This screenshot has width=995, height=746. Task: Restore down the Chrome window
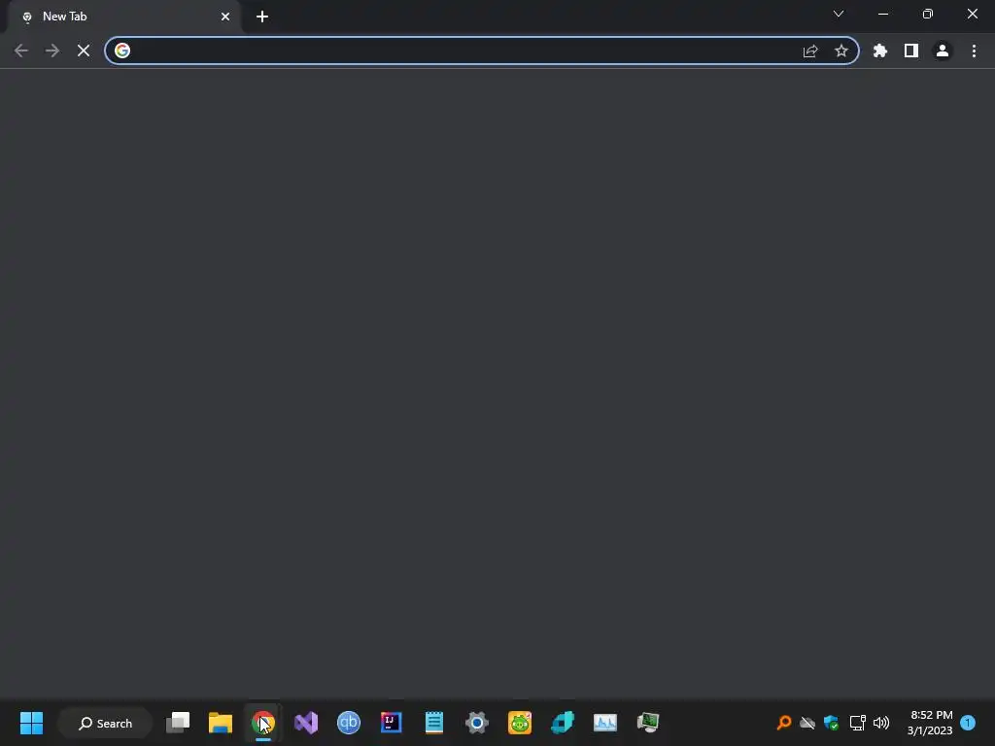coord(928,14)
